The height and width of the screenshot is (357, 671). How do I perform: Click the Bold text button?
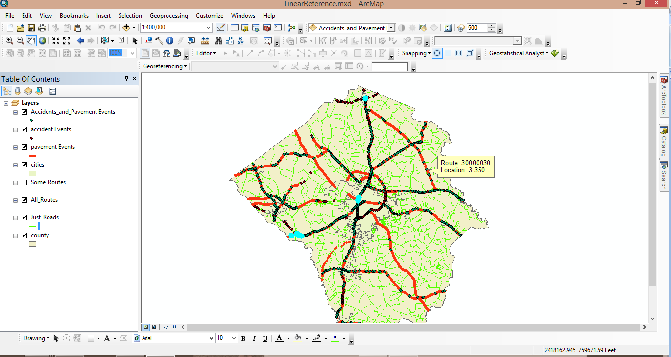[244, 338]
